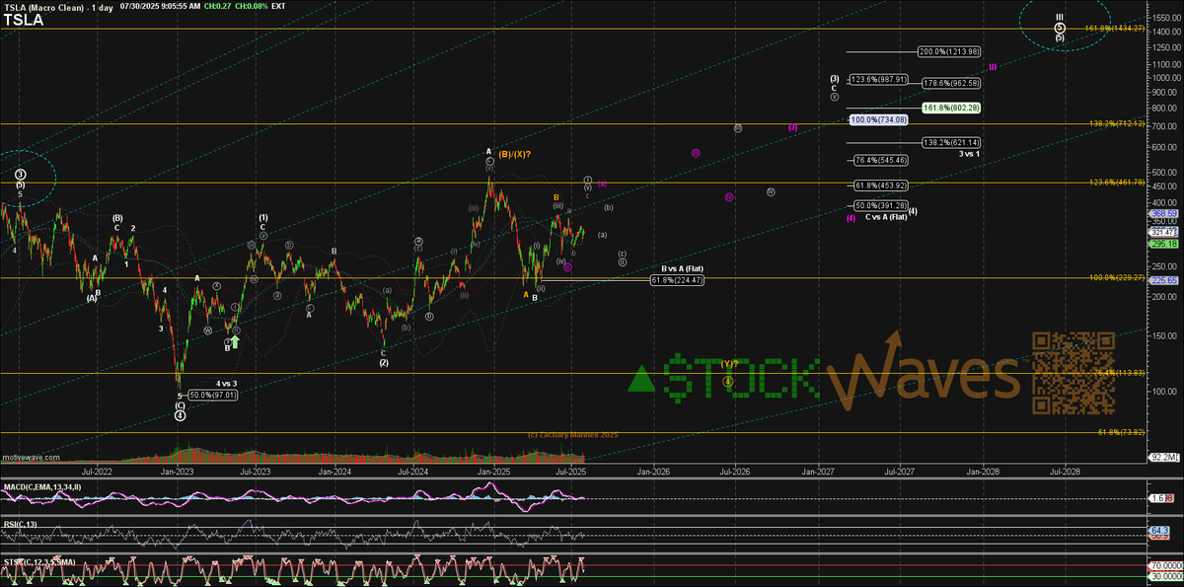Click the orange (Y)? wave label
1184x587 pixels.
coord(728,364)
